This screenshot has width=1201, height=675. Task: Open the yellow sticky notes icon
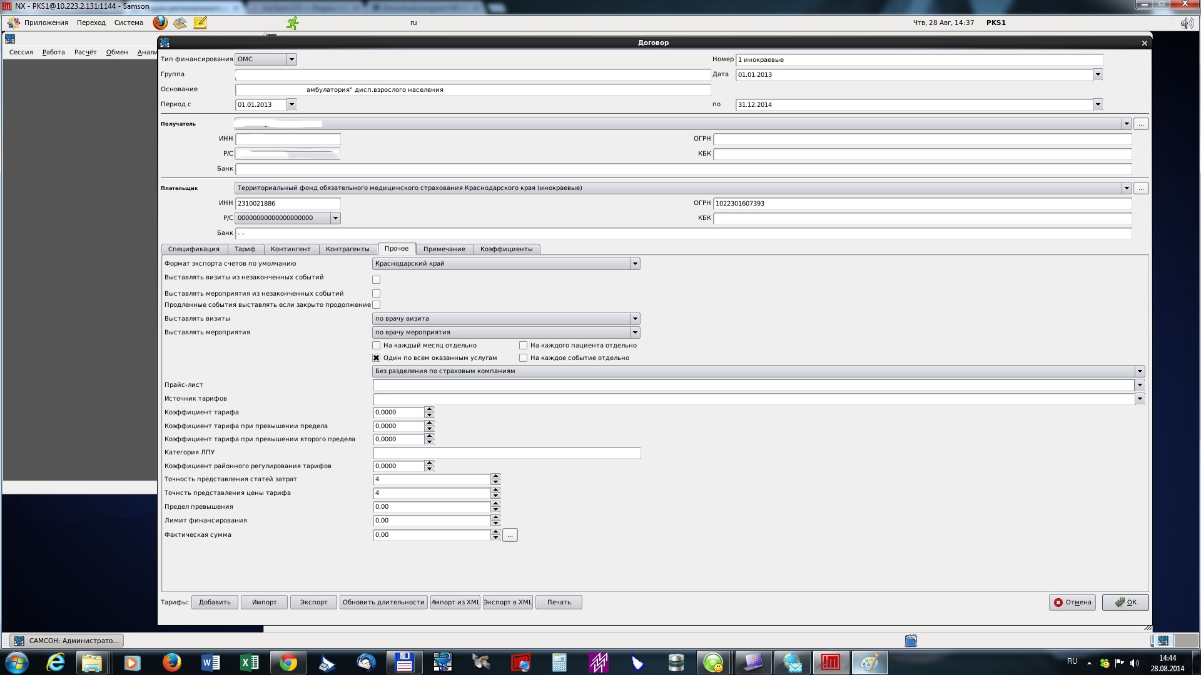(x=200, y=22)
